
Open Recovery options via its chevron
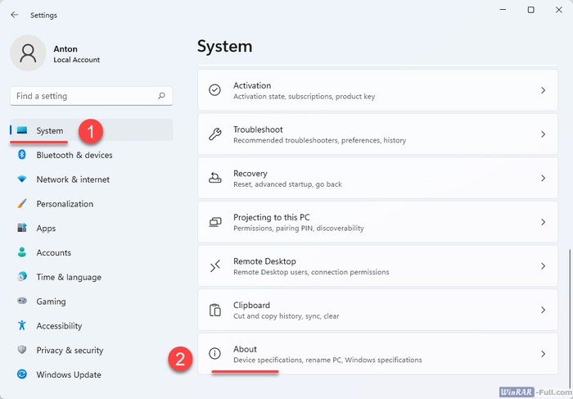[543, 178]
